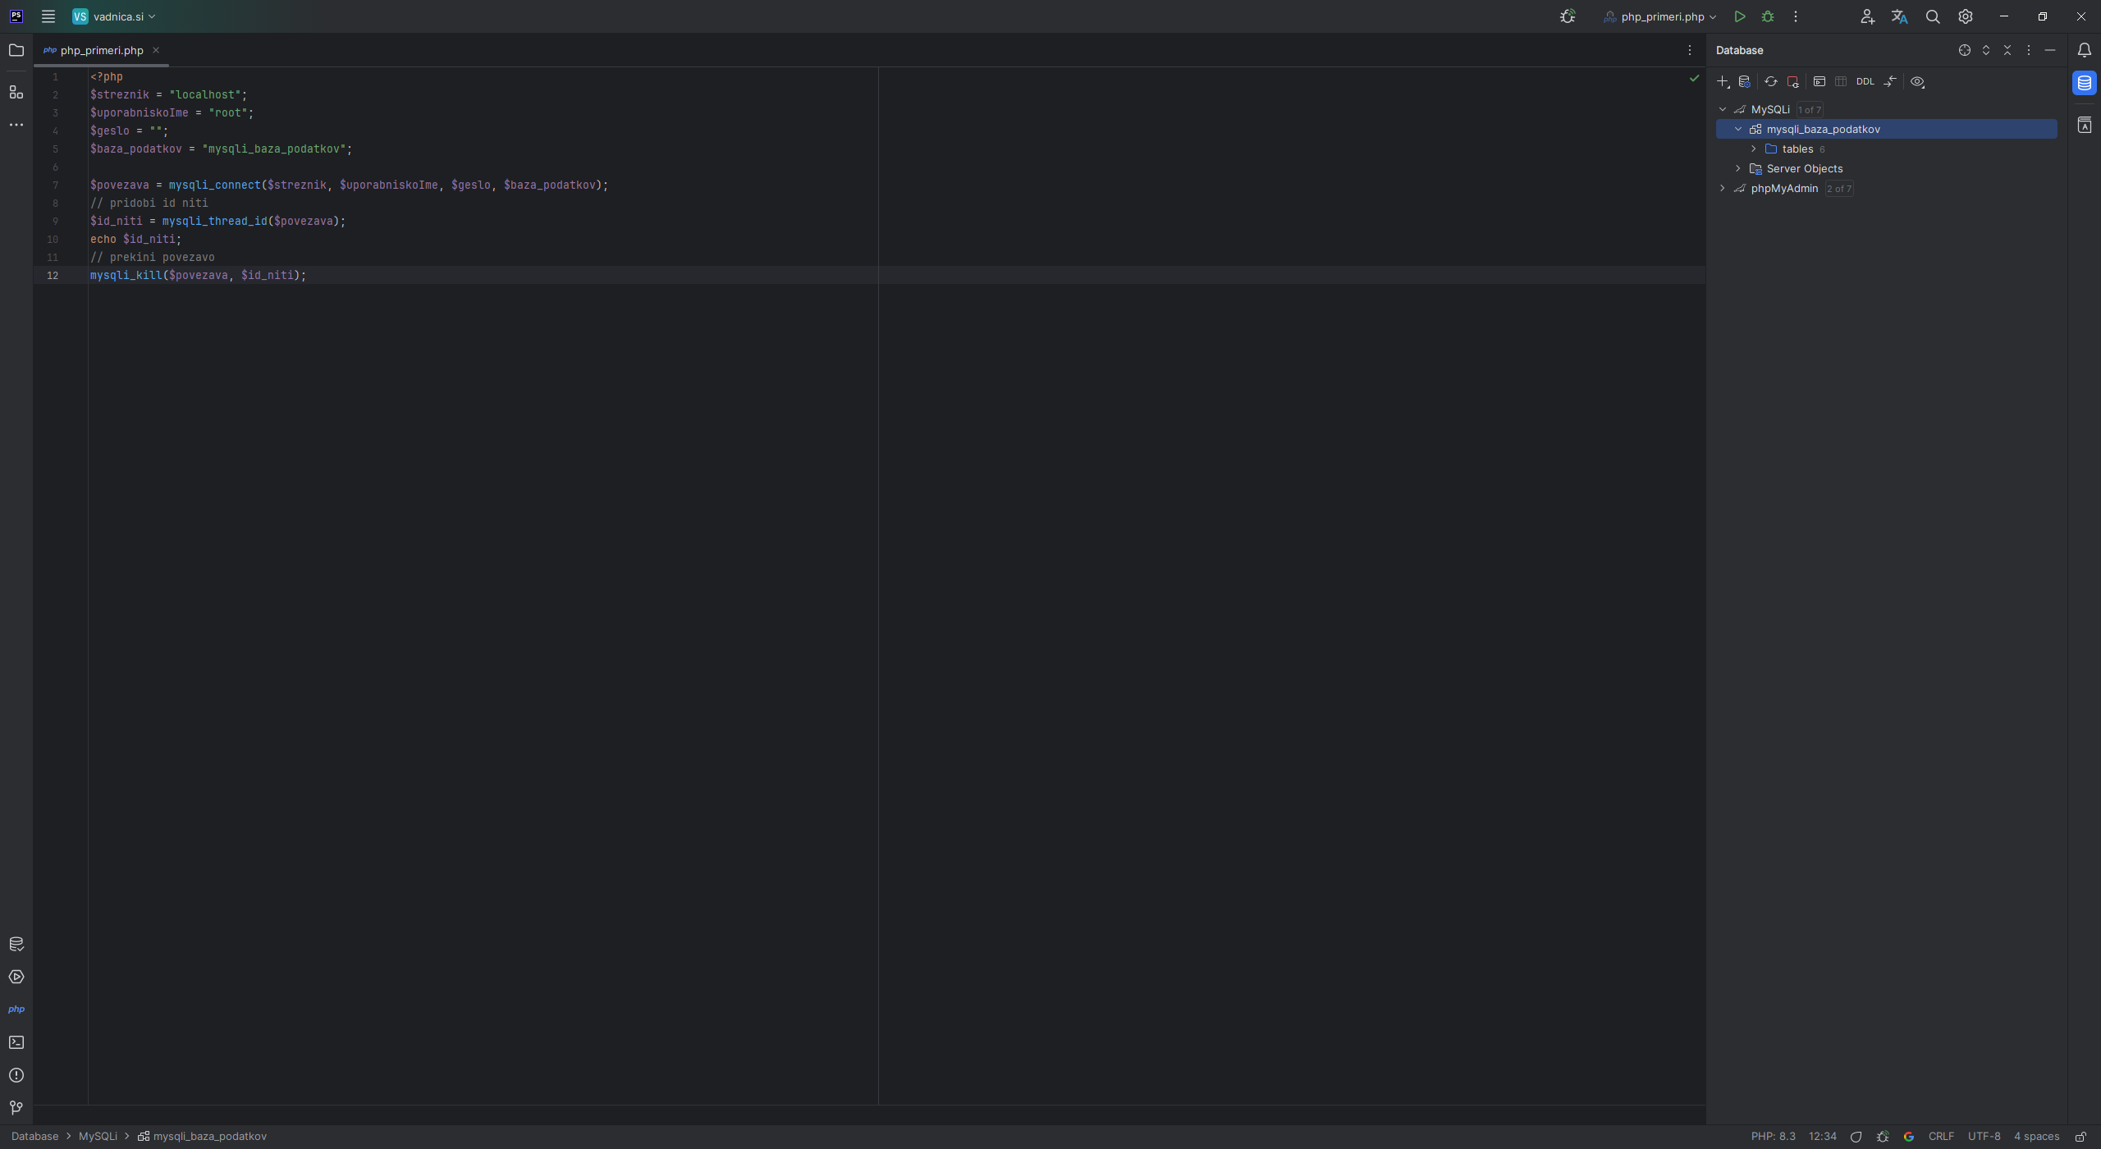Place cursor on line 12 of the code
2101x1149 pixels.
[197, 275]
